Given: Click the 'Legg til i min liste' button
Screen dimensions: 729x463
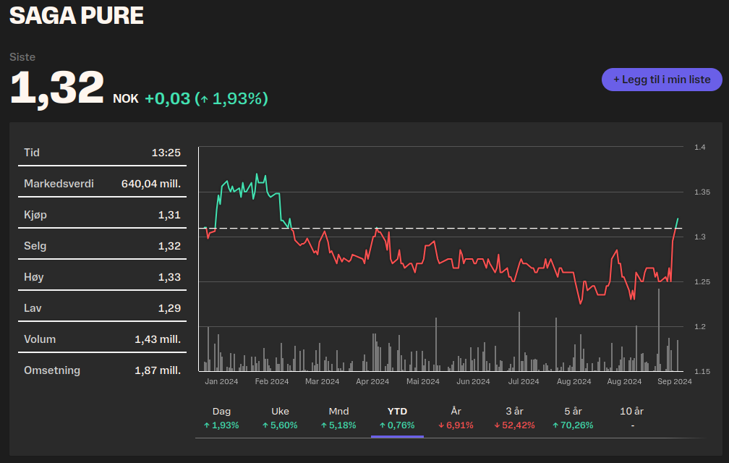Looking at the screenshot, I should (x=662, y=80).
